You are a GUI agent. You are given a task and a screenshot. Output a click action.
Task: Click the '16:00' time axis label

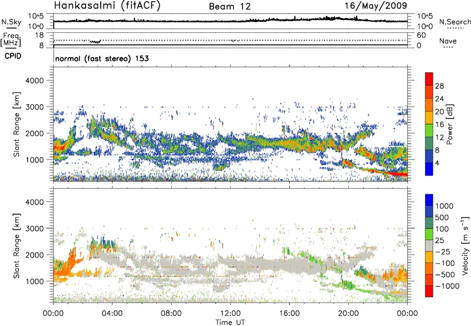pos(289,314)
